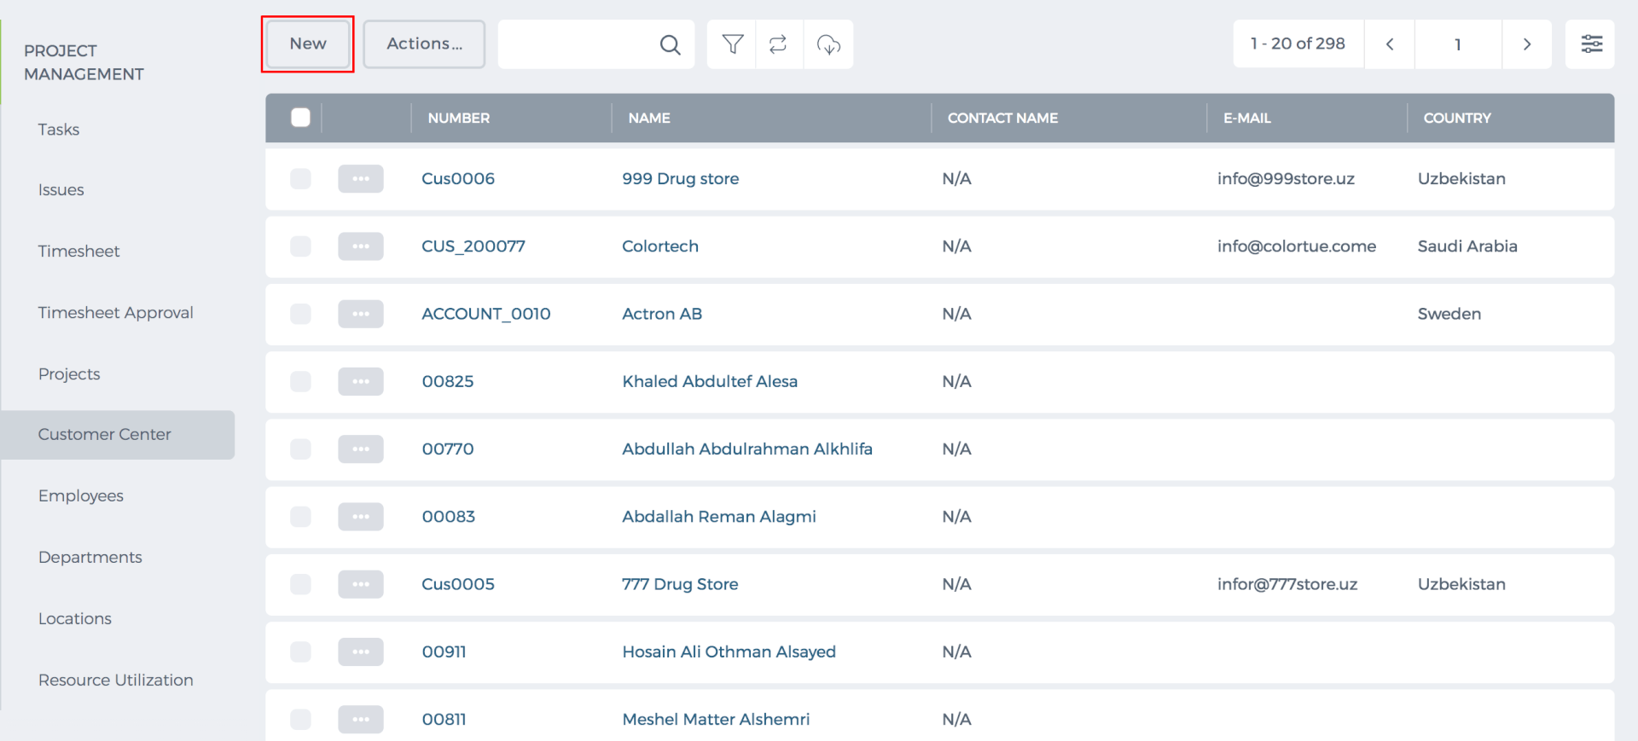The width and height of the screenshot is (1638, 741).
Task: Click the page number field
Action: pos(1458,44)
